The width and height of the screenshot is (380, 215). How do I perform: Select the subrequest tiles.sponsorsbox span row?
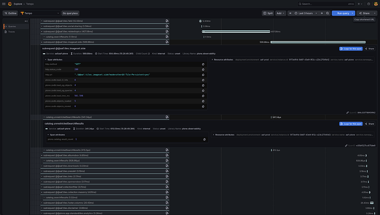pos(105,182)
